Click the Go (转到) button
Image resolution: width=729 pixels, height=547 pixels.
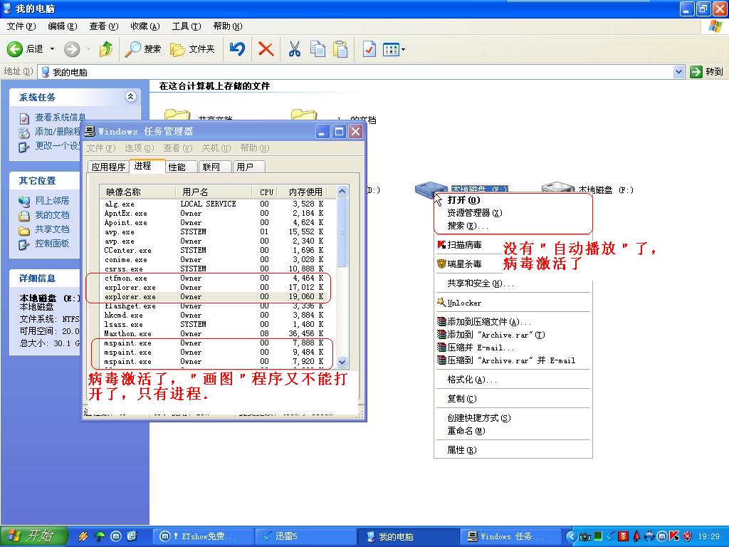coord(707,72)
